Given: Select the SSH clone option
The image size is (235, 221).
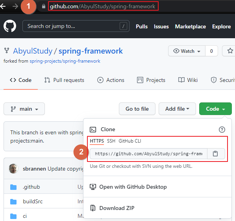Looking at the screenshot, I should click(111, 141).
